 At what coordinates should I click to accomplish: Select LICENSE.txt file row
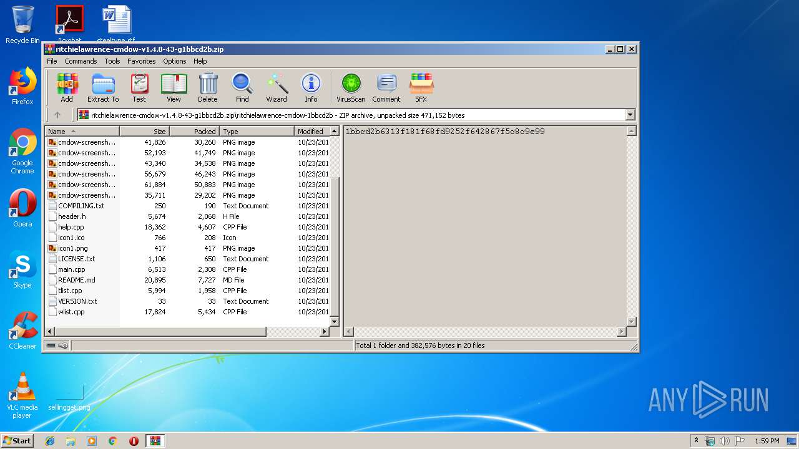point(187,259)
